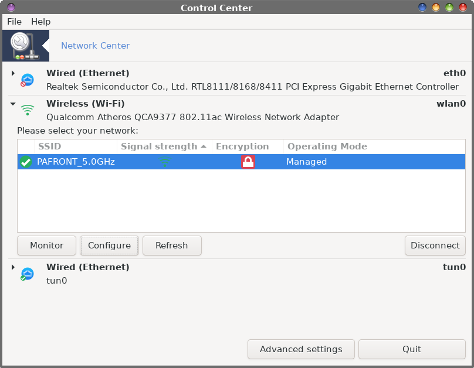Open Advanced settings

click(301, 349)
